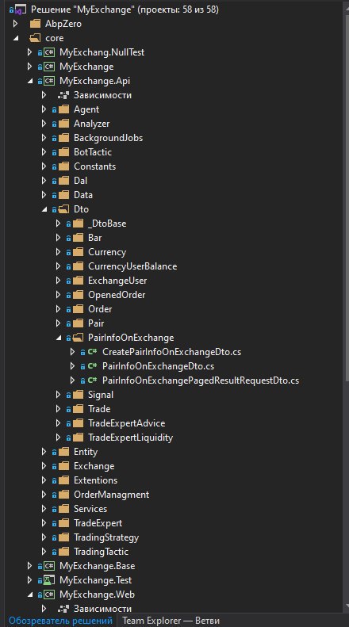Click the CreatePairInfoOnExchangeDto.cs C# file icon
The height and width of the screenshot is (627, 349).
(93, 352)
